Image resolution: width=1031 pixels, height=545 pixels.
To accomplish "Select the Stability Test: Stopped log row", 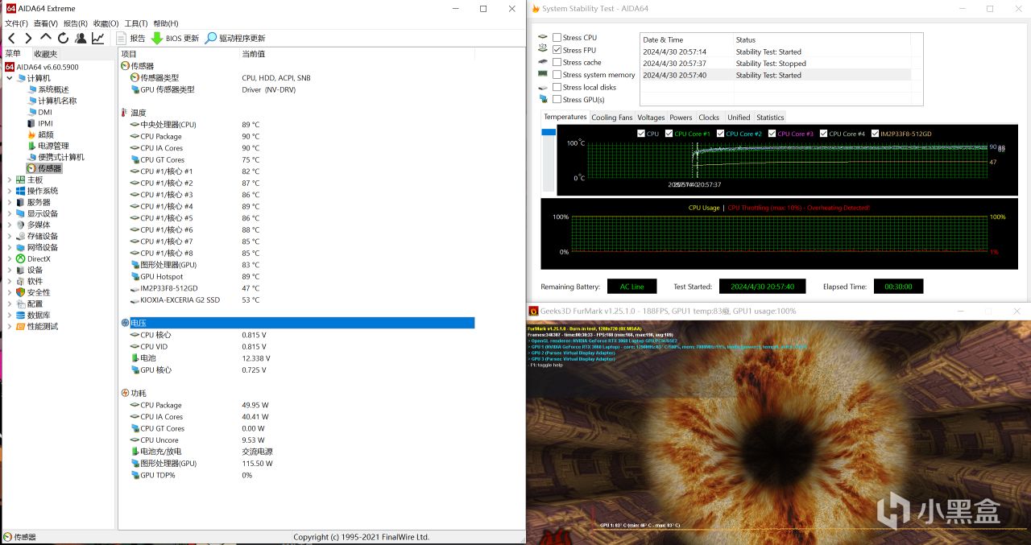I will 776,64.
